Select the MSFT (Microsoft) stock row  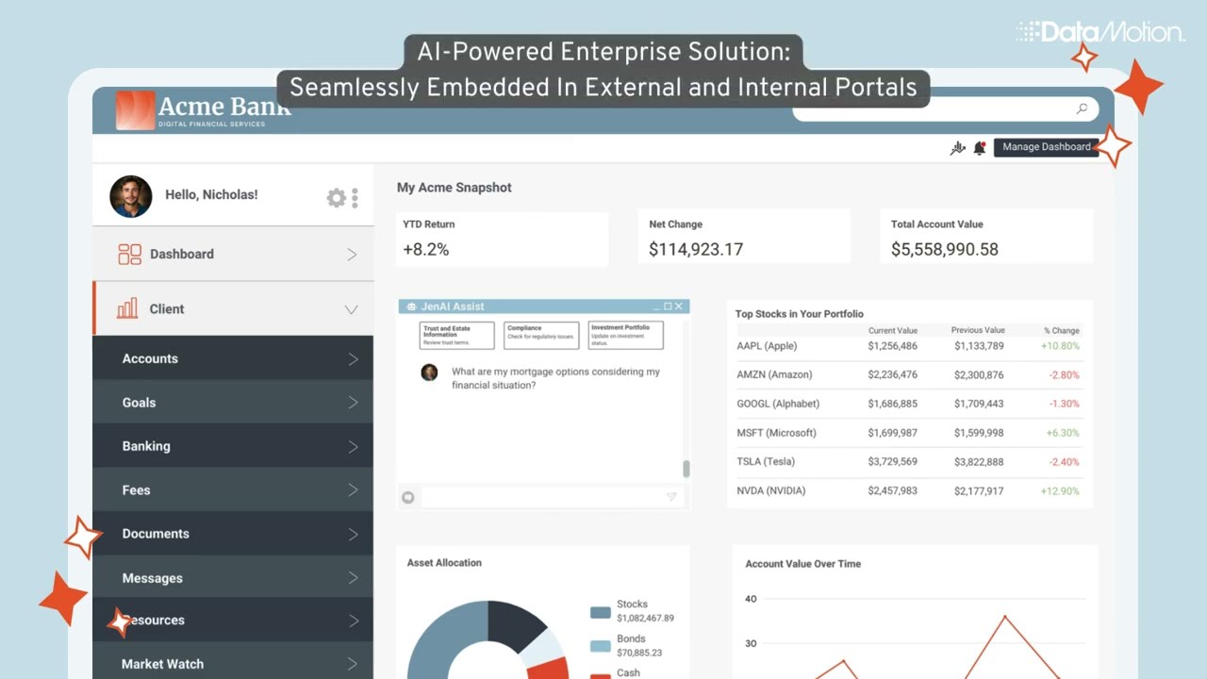[908, 433]
